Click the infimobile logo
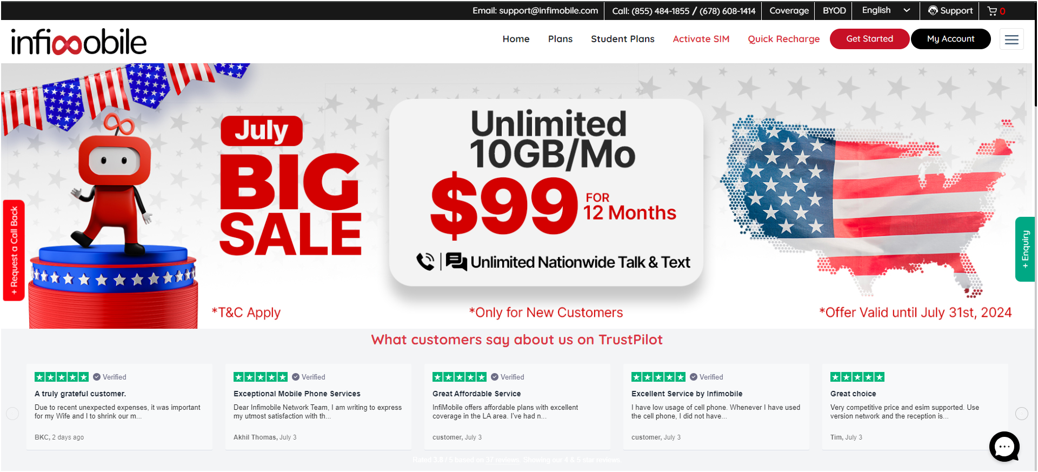The image size is (1038, 472). click(79, 42)
